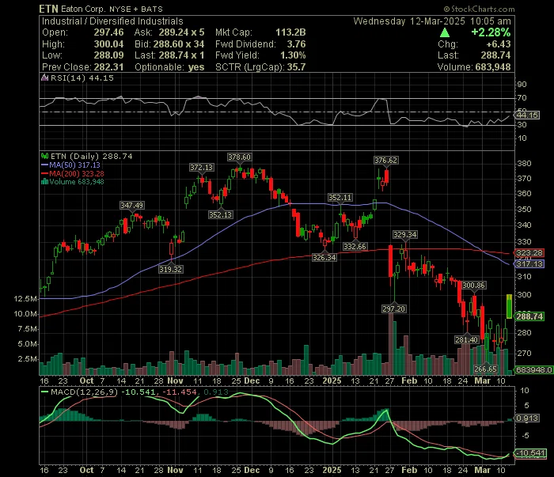Click the blue MA(50) legend line
Image resolution: width=554 pixels, height=477 pixels.
44,165
